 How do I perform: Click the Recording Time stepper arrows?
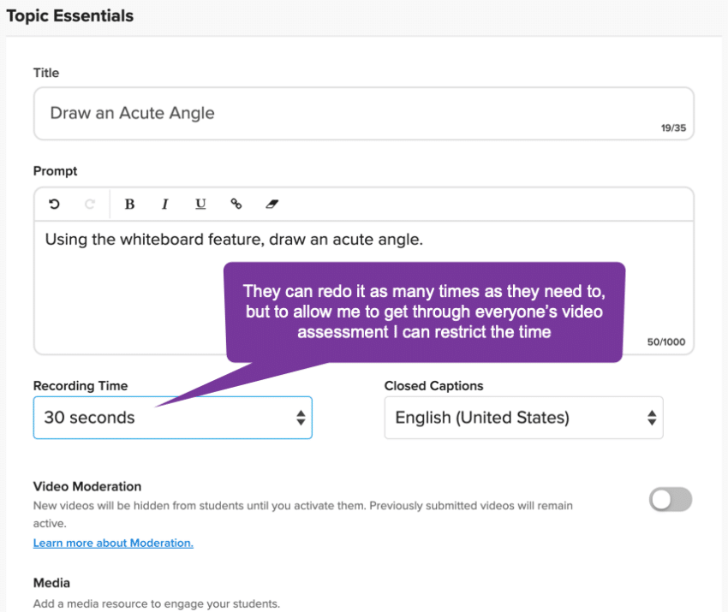tap(301, 418)
